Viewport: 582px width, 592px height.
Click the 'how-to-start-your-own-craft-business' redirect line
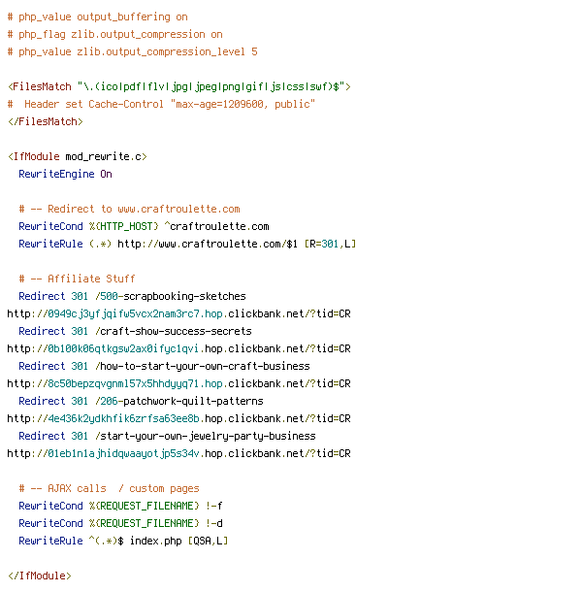click(x=164, y=366)
